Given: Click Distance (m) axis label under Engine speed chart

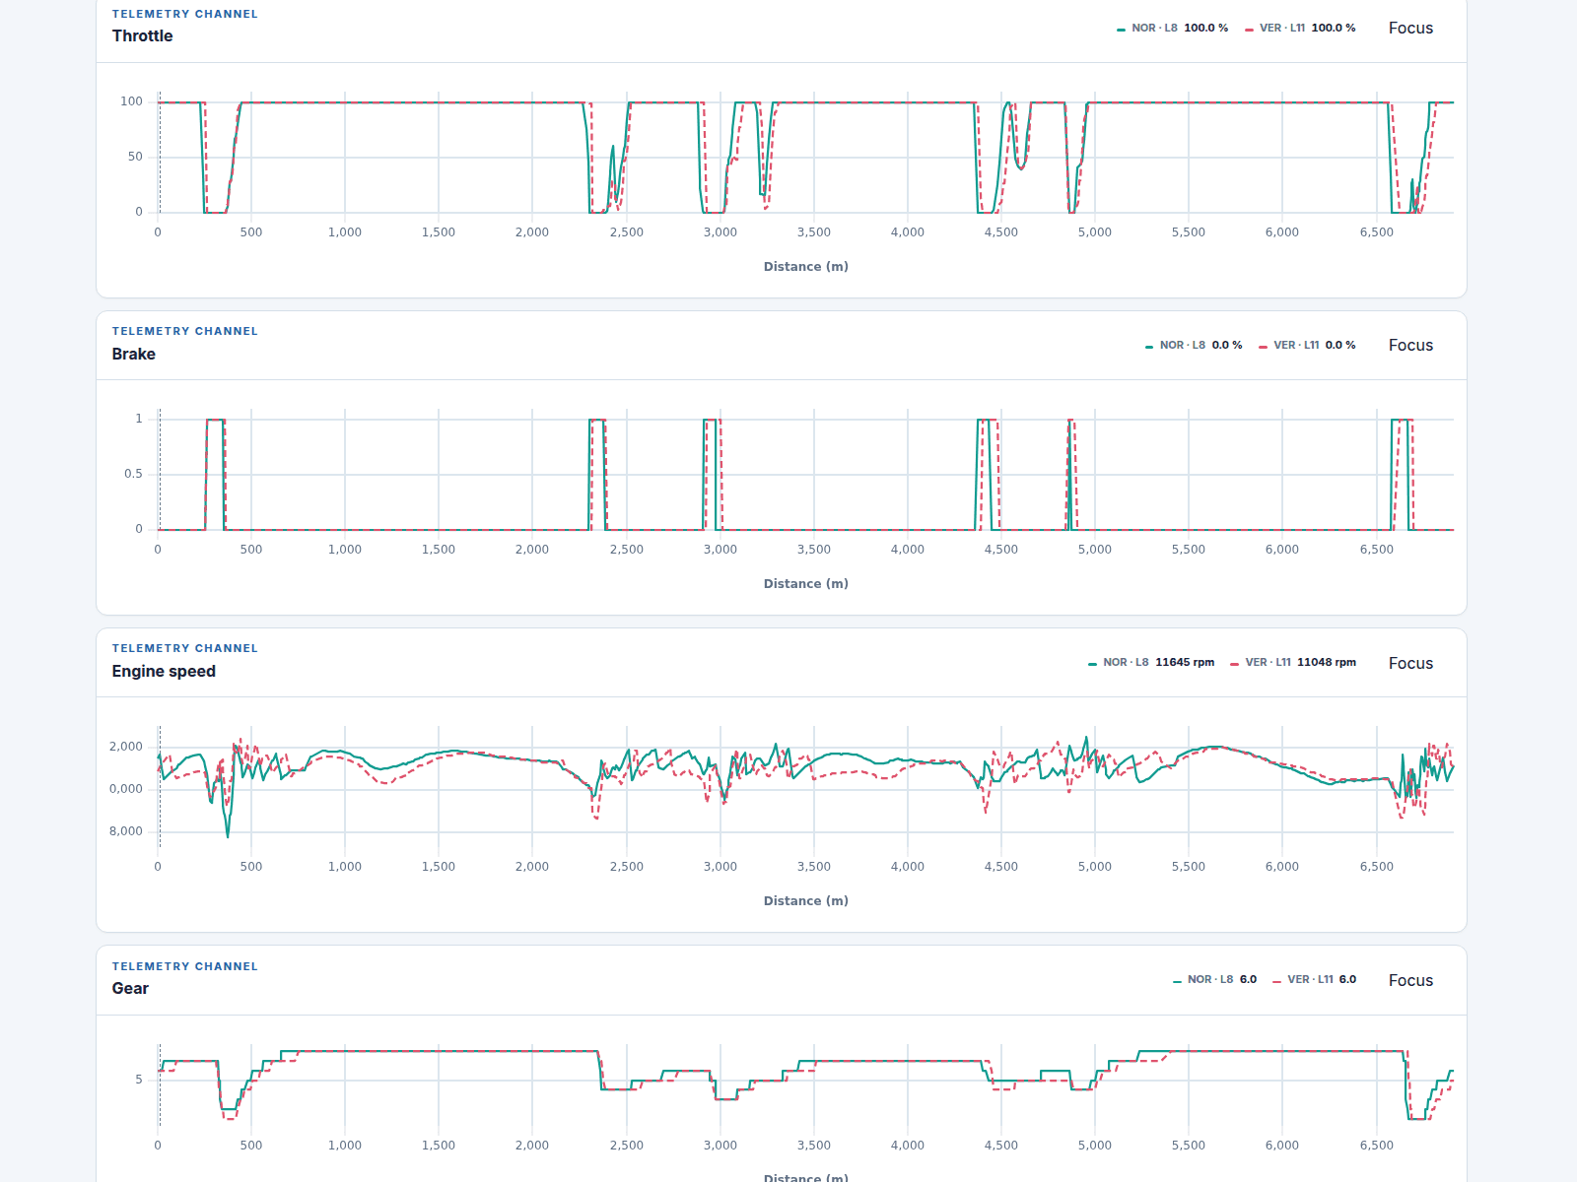Looking at the screenshot, I should (x=806, y=901).
